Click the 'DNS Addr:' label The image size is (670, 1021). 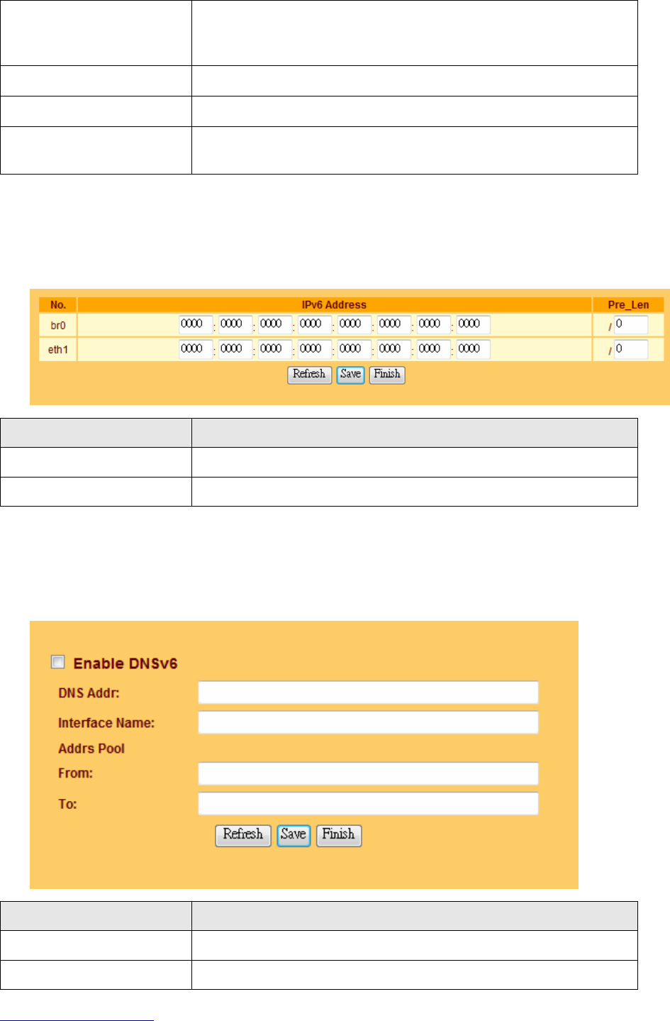pos(89,693)
